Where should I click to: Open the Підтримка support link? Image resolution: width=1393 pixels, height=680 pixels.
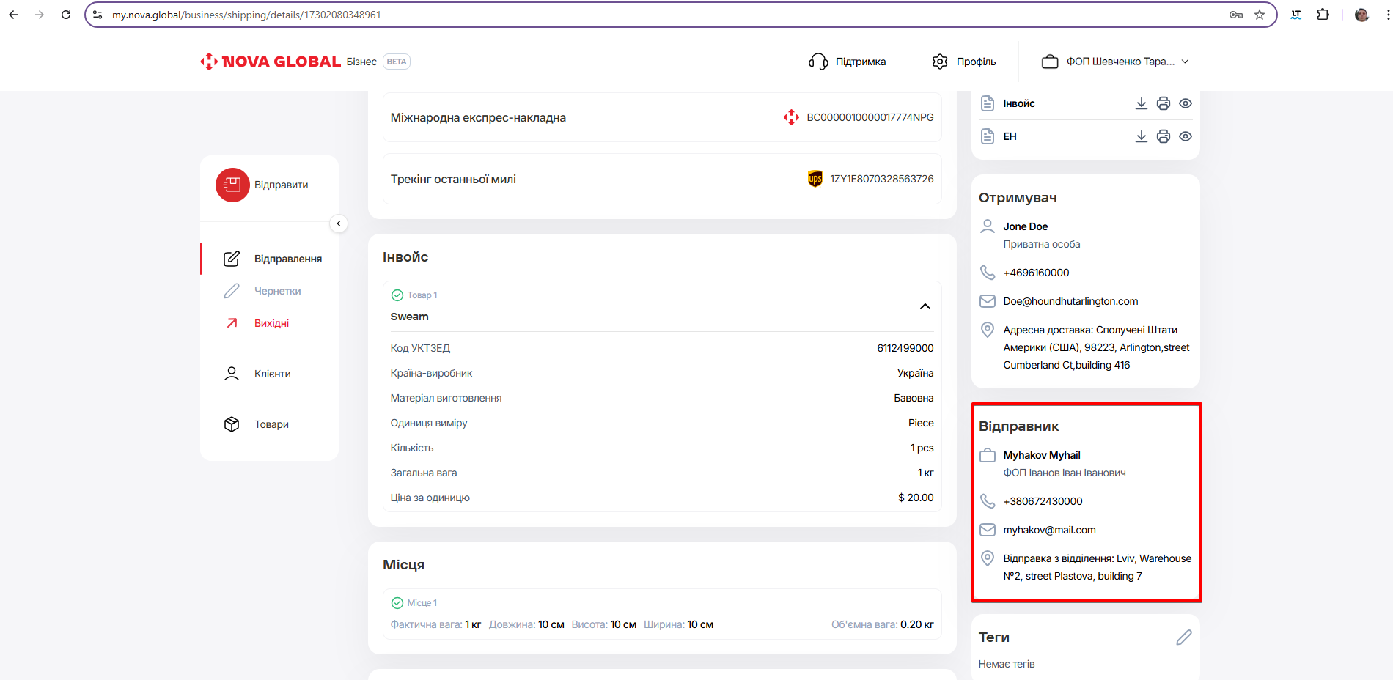(848, 62)
